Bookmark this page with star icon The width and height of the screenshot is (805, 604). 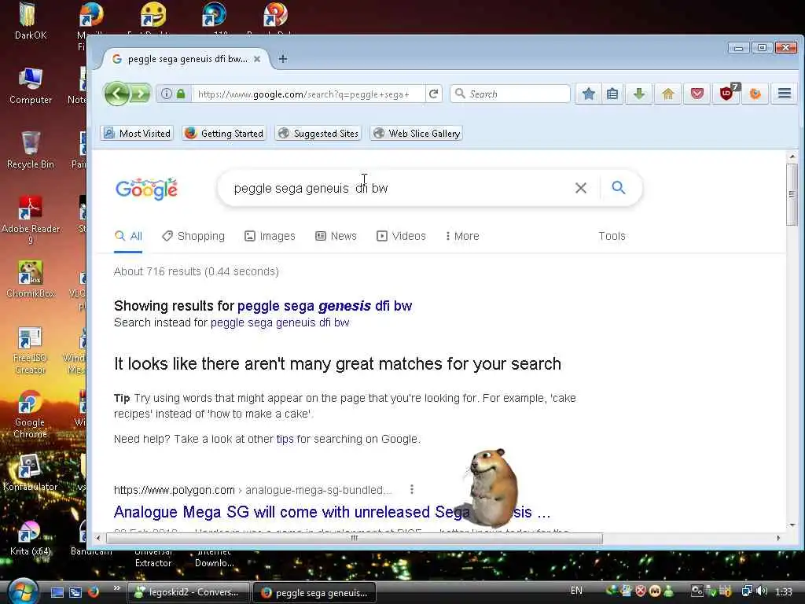point(589,94)
